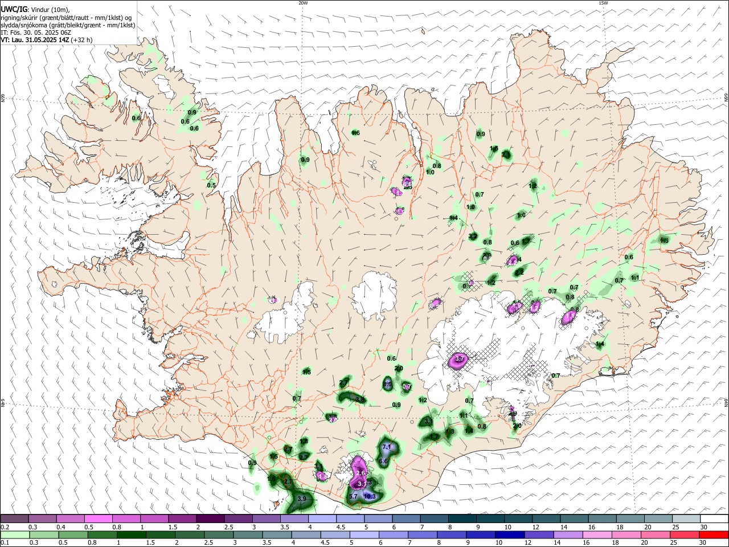Click the 7.1 precipitation value on the map

point(387,447)
